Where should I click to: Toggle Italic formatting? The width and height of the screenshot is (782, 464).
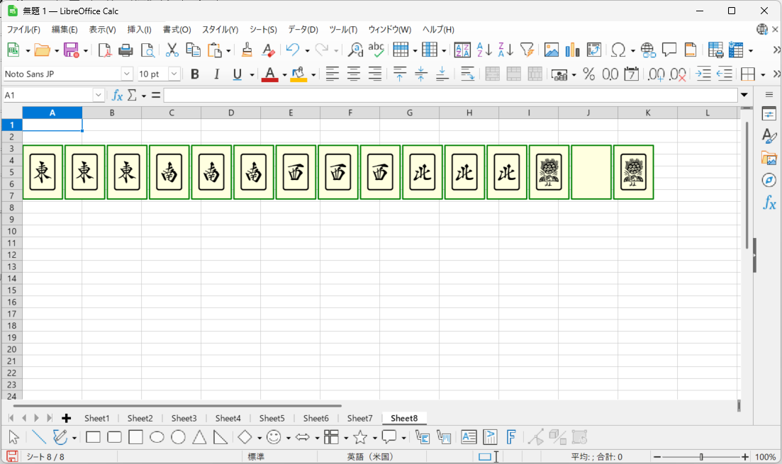(x=216, y=74)
